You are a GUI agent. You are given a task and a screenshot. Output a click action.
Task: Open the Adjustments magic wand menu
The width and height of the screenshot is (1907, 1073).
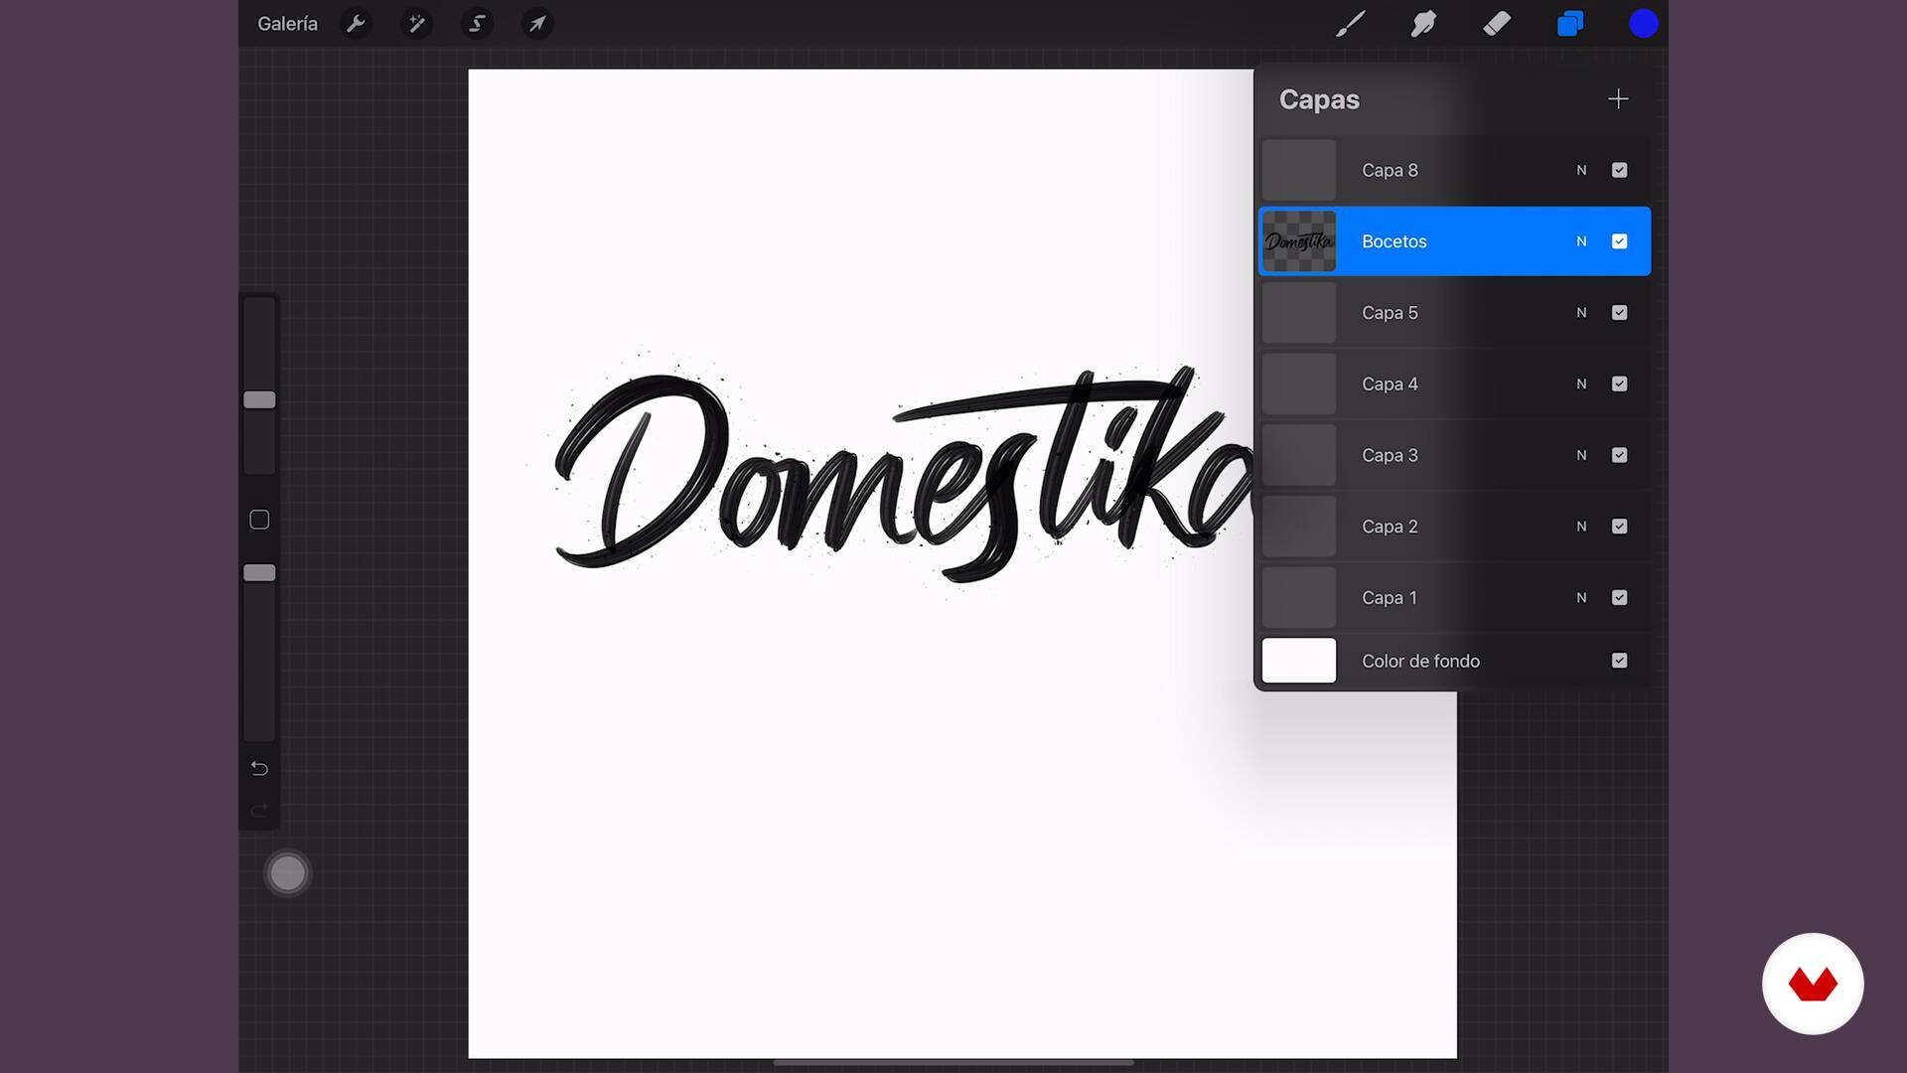(416, 23)
